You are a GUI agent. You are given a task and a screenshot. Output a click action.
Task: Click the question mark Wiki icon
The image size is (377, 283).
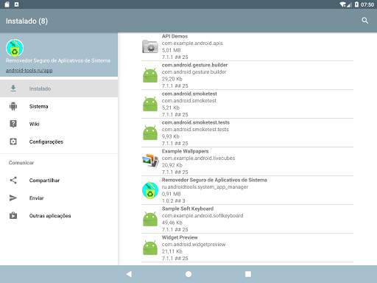[x=13, y=124]
